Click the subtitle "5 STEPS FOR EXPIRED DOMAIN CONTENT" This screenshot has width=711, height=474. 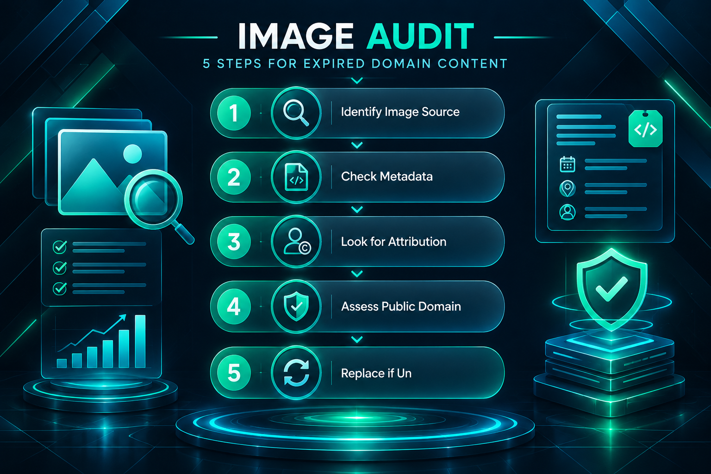[355, 64]
